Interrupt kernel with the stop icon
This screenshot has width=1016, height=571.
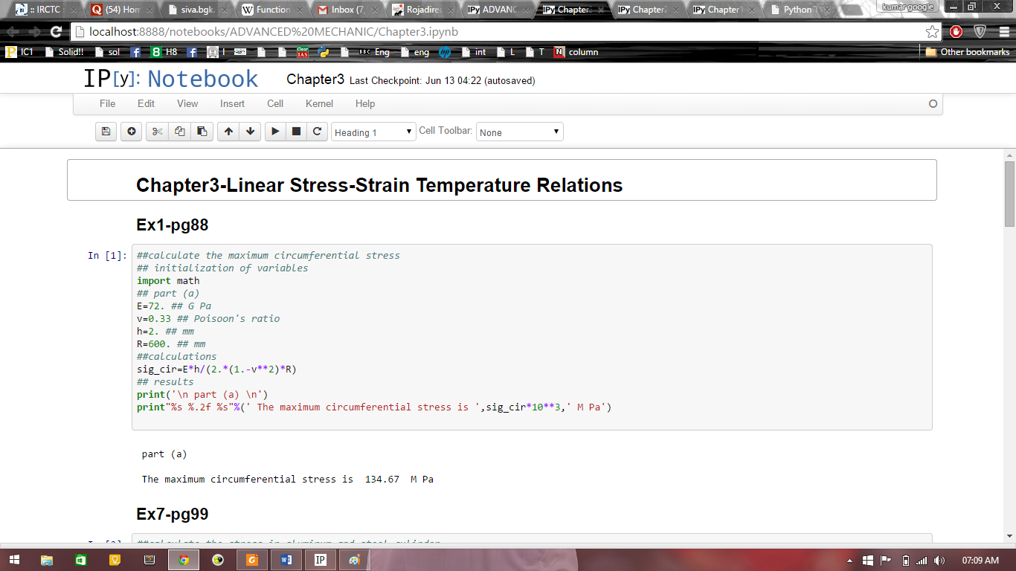pos(296,132)
